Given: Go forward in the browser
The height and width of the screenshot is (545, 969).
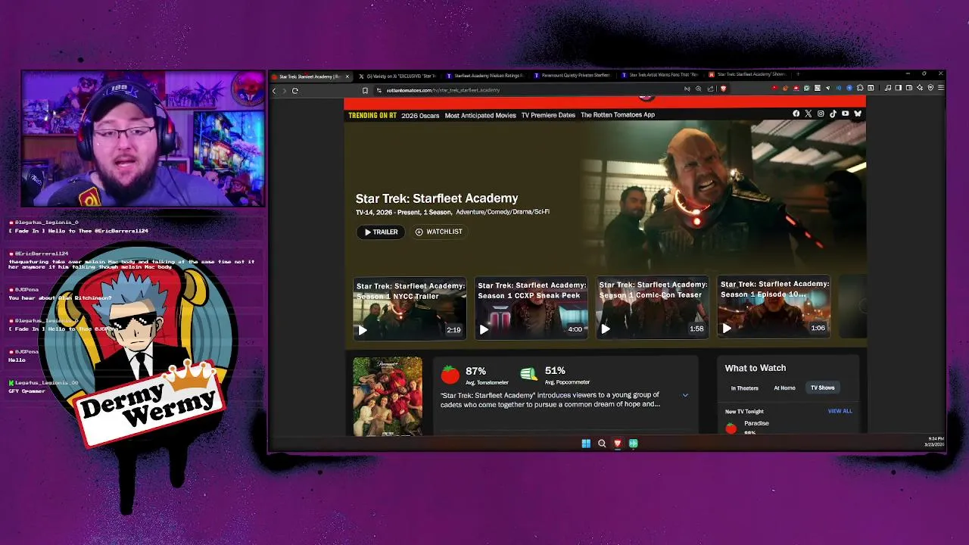Looking at the screenshot, I should (x=285, y=90).
